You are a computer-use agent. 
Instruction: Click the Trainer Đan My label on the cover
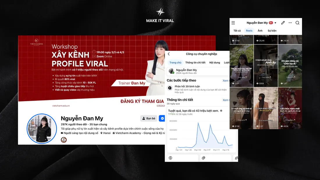(x=131, y=83)
